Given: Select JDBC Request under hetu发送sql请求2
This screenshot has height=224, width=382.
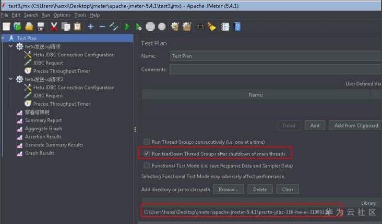Looking at the screenshot, I should 48,96.
